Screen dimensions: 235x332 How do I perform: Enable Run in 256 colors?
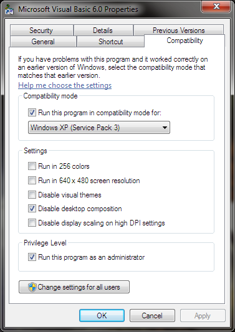click(x=32, y=166)
